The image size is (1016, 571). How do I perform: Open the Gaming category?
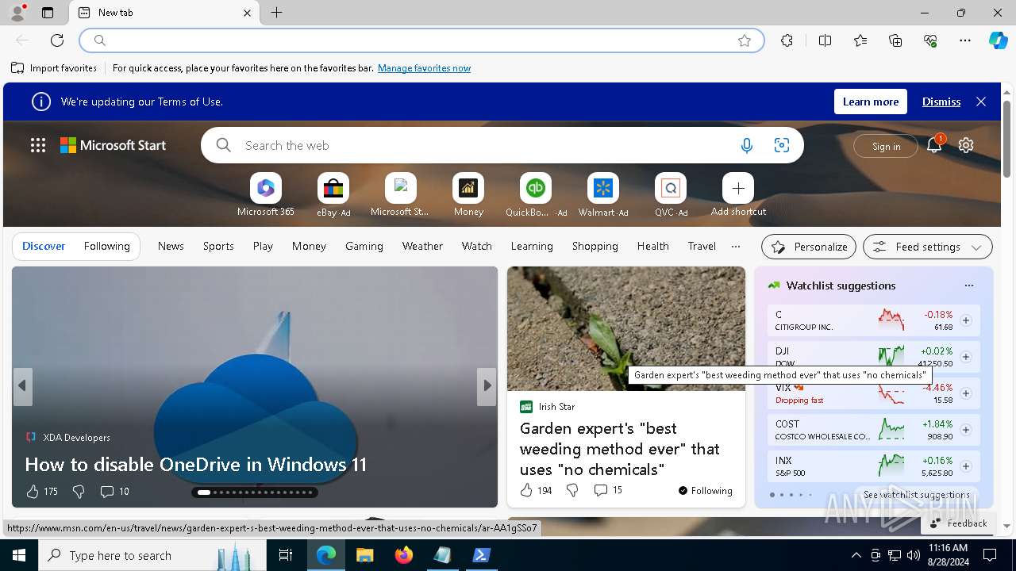[364, 247]
